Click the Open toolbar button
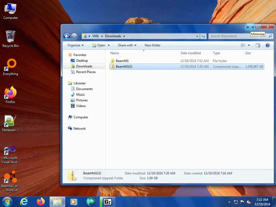276x207 pixels. coord(99,45)
